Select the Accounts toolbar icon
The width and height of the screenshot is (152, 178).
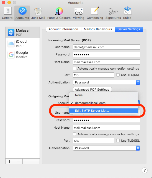click(22, 13)
